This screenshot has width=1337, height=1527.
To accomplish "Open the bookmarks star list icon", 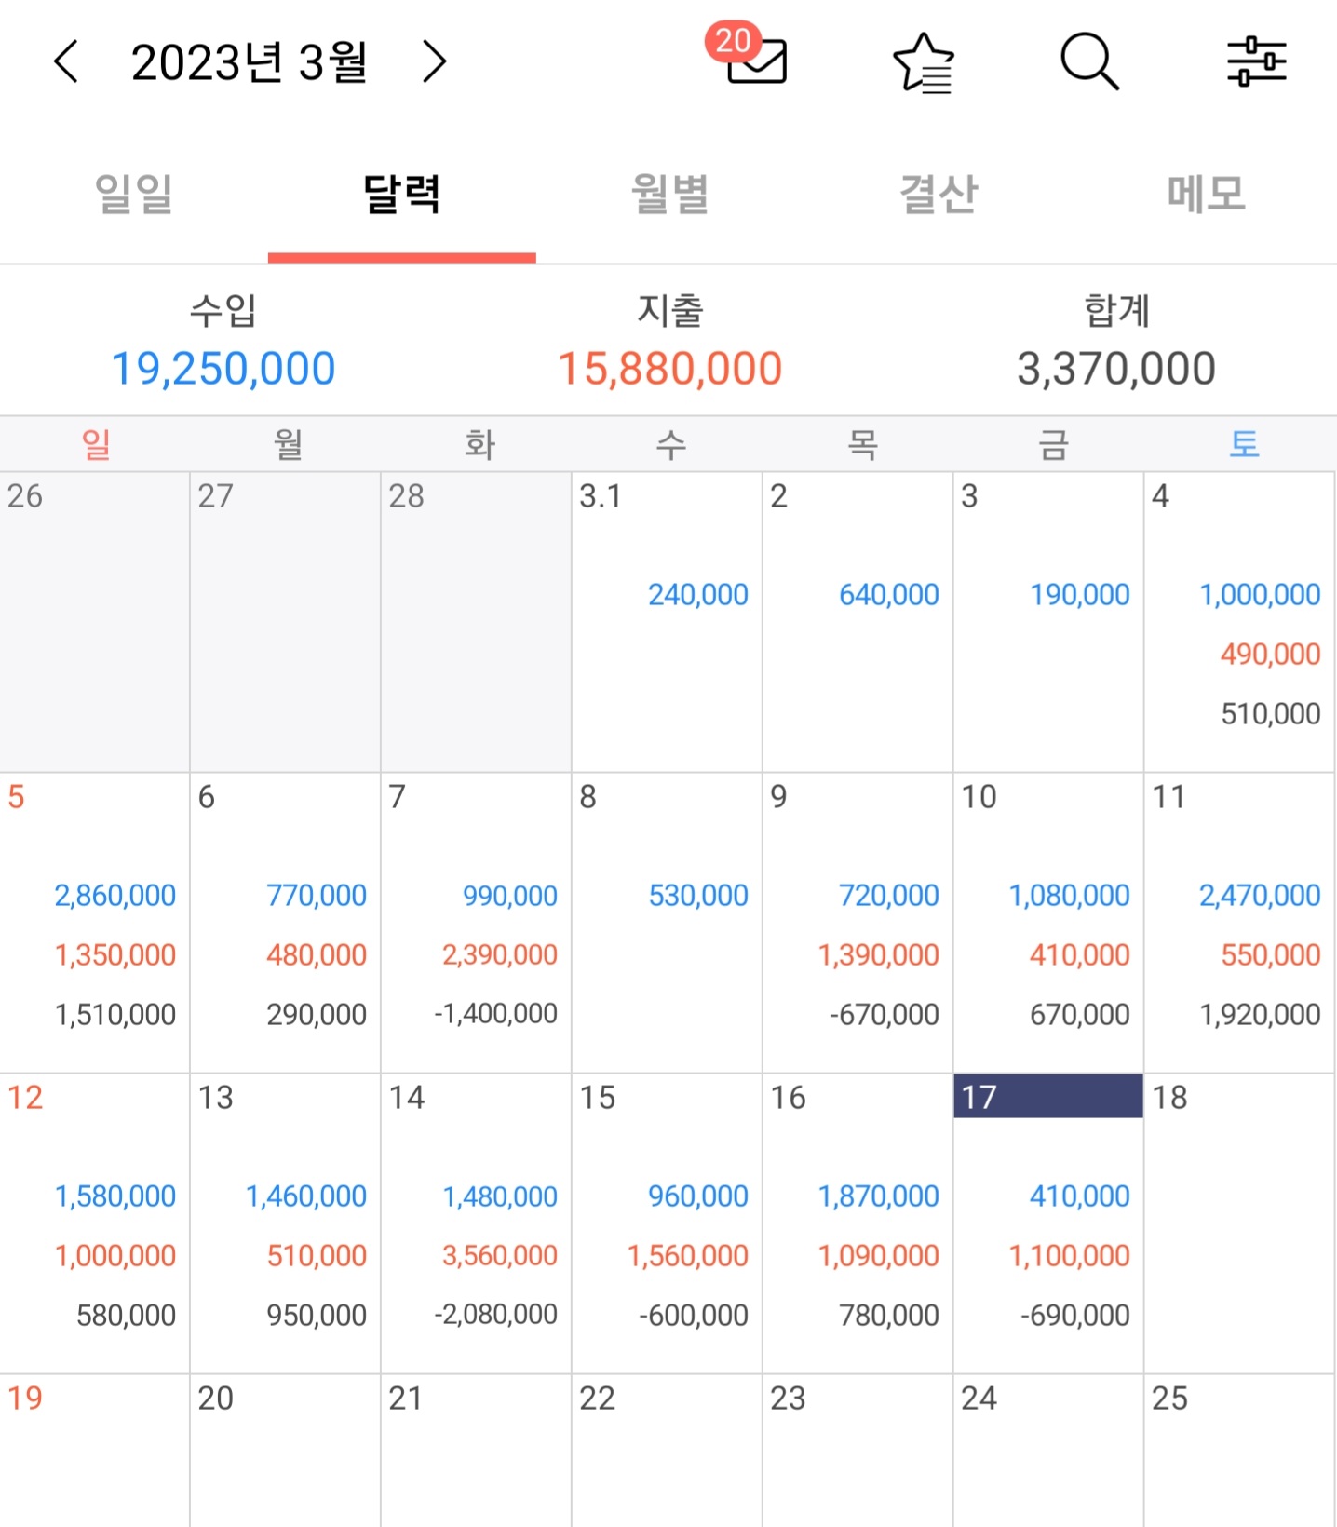I will (924, 62).
